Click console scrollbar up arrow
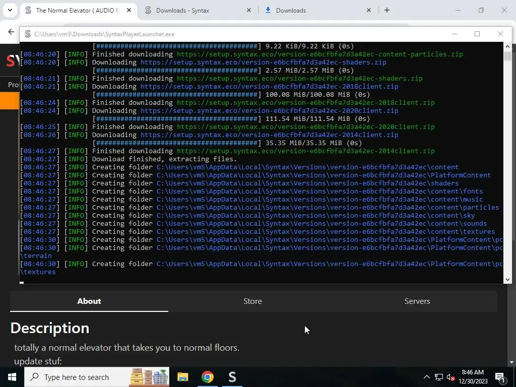This screenshot has height=387, width=516. point(507,46)
